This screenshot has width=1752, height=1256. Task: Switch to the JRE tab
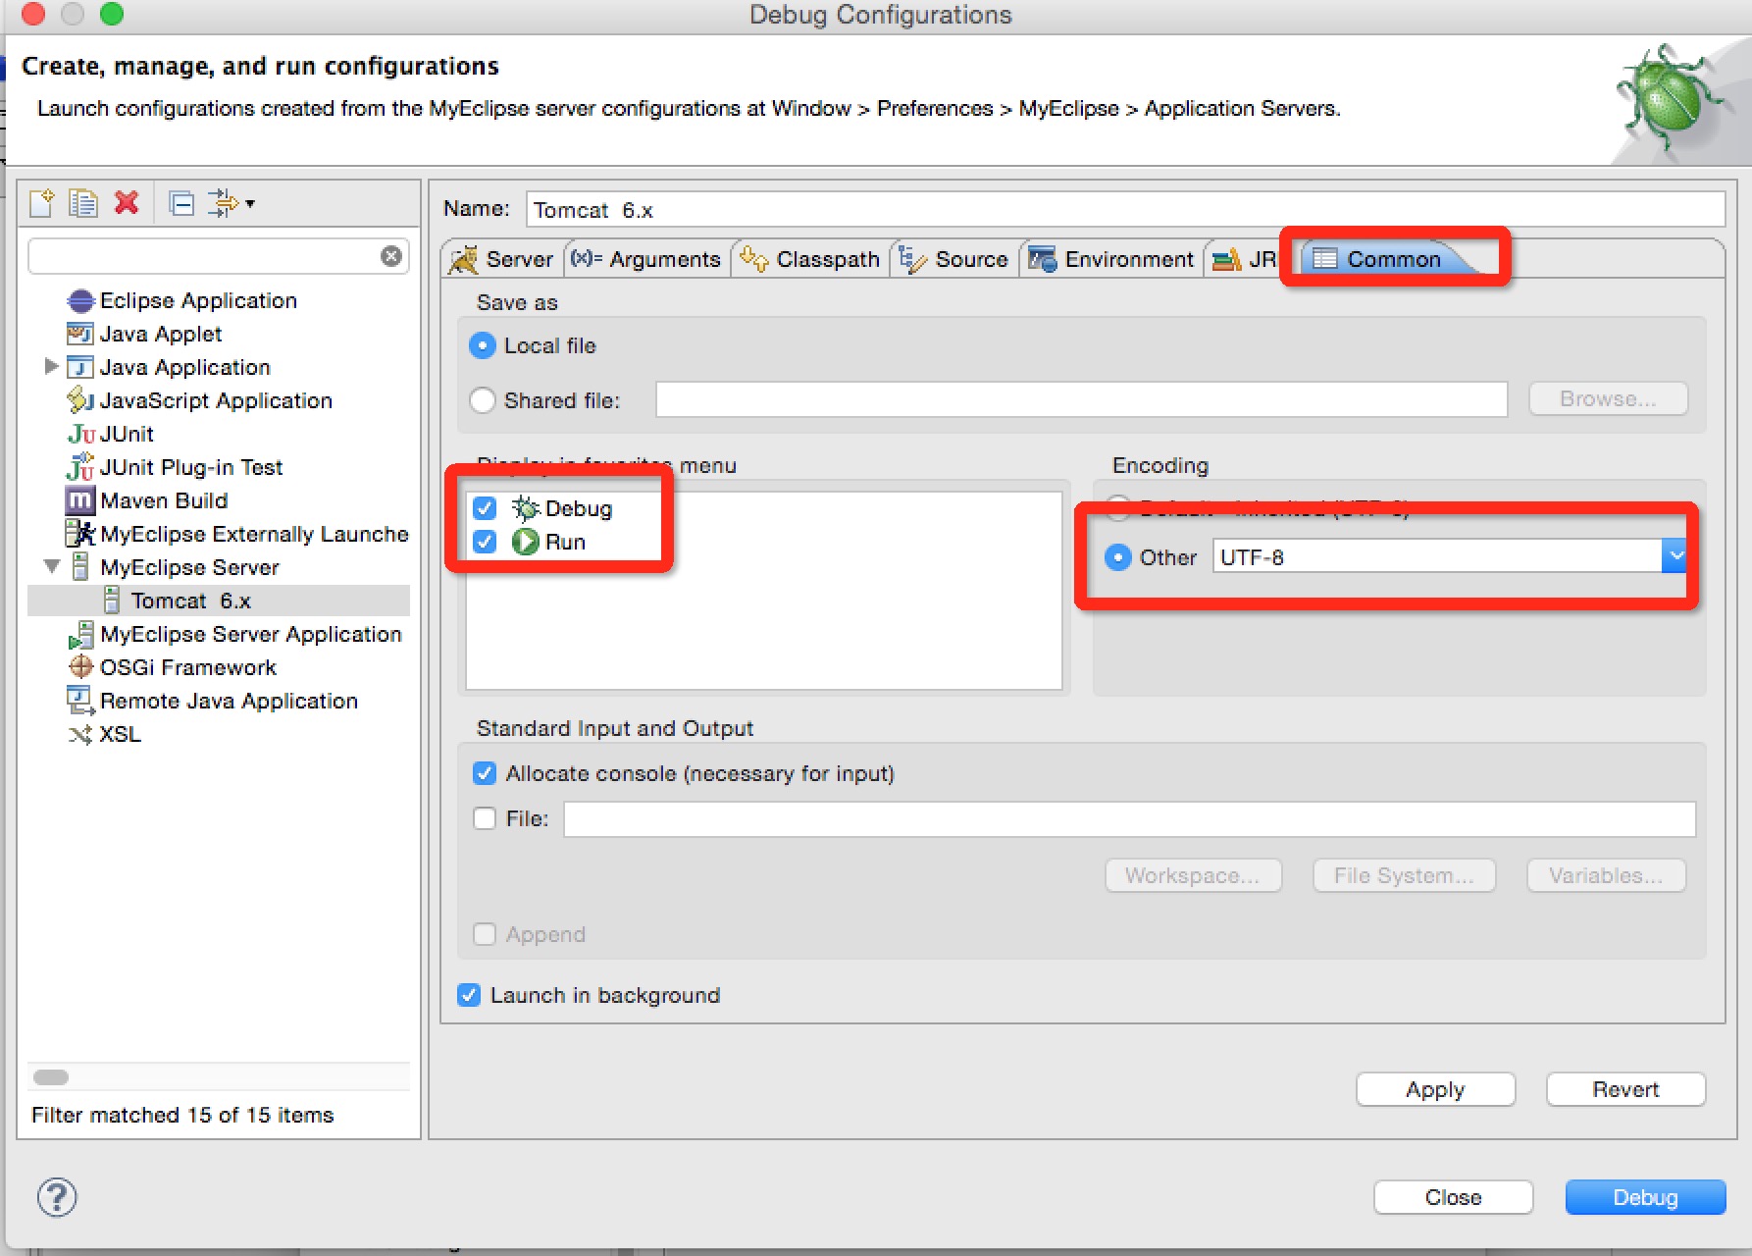1244,259
